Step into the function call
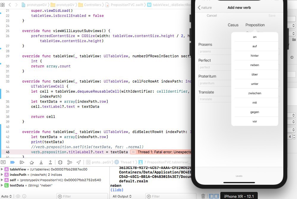 [x=41, y=162]
